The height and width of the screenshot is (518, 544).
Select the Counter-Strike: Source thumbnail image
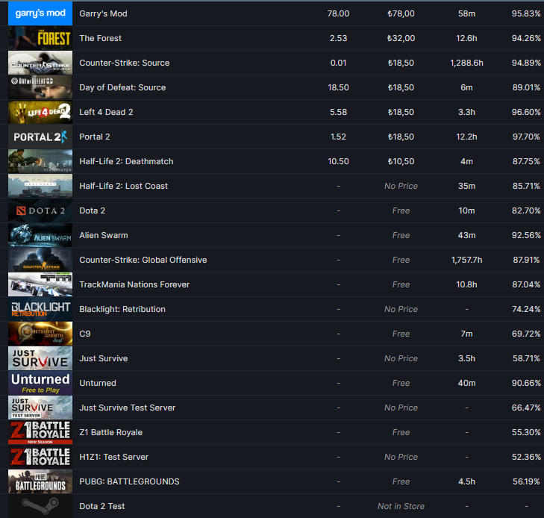pyautogui.click(x=40, y=63)
